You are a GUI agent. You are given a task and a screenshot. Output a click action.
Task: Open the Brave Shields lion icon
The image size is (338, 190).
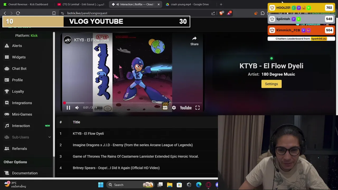[222, 13]
